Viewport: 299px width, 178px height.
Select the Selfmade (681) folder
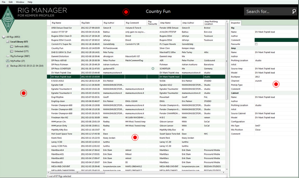point(22,46)
